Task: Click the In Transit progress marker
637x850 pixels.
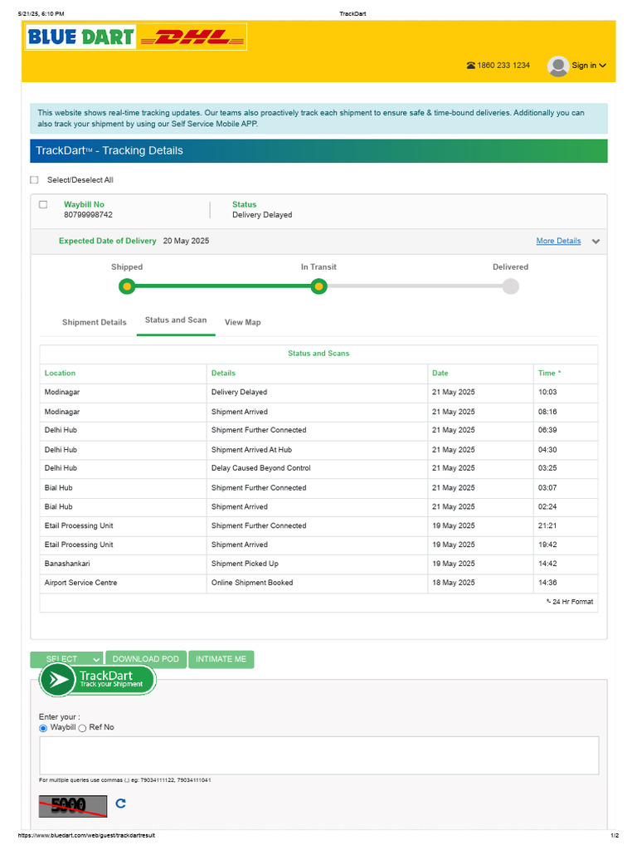Action: click(319, 286)
